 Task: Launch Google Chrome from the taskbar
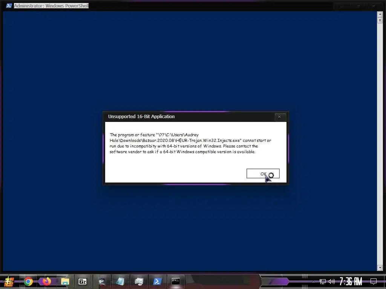[x=28, y=281]
